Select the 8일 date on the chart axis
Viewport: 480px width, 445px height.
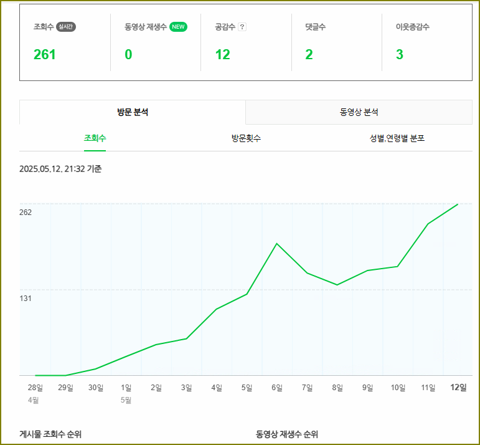pos(337,388)
